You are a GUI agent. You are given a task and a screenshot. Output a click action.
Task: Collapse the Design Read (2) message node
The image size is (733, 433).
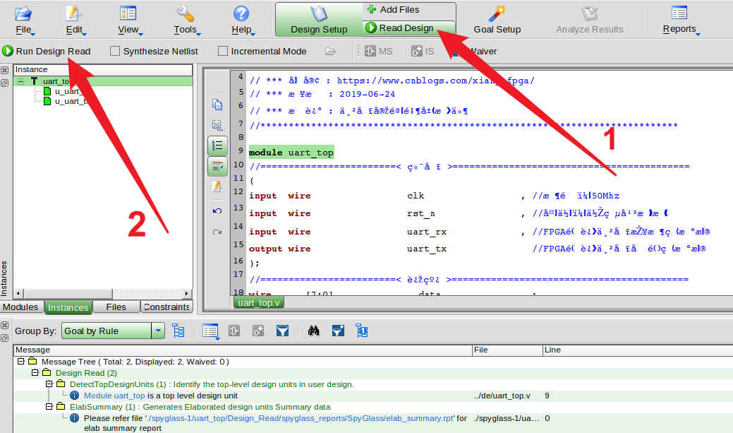[x=35, y=372]
